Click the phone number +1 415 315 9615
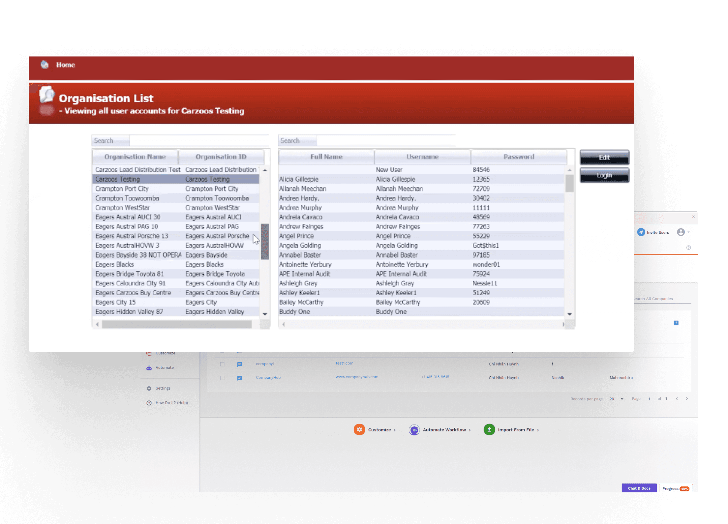Image resolution: width=728 pixels, height=524 pixels. 435,377
